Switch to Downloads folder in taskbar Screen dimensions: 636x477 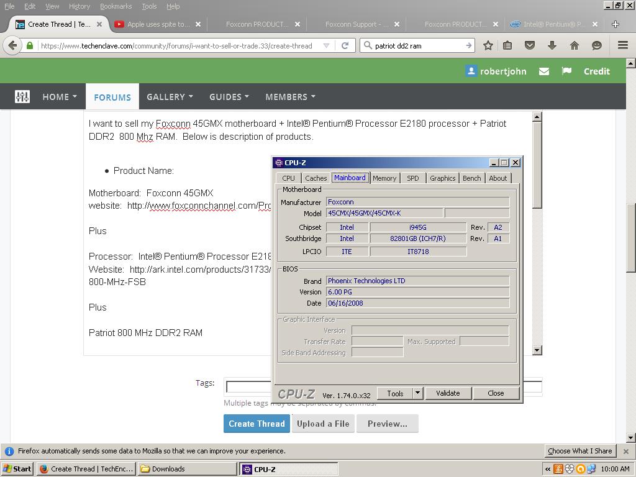[x=187, y=470]
